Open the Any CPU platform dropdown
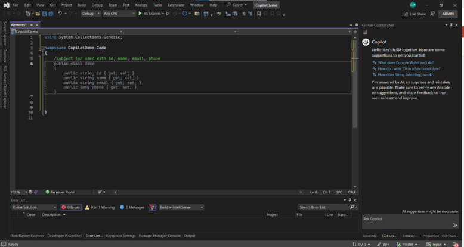The height and width of the screenshot is (247, 464). (x=119, y=14)
